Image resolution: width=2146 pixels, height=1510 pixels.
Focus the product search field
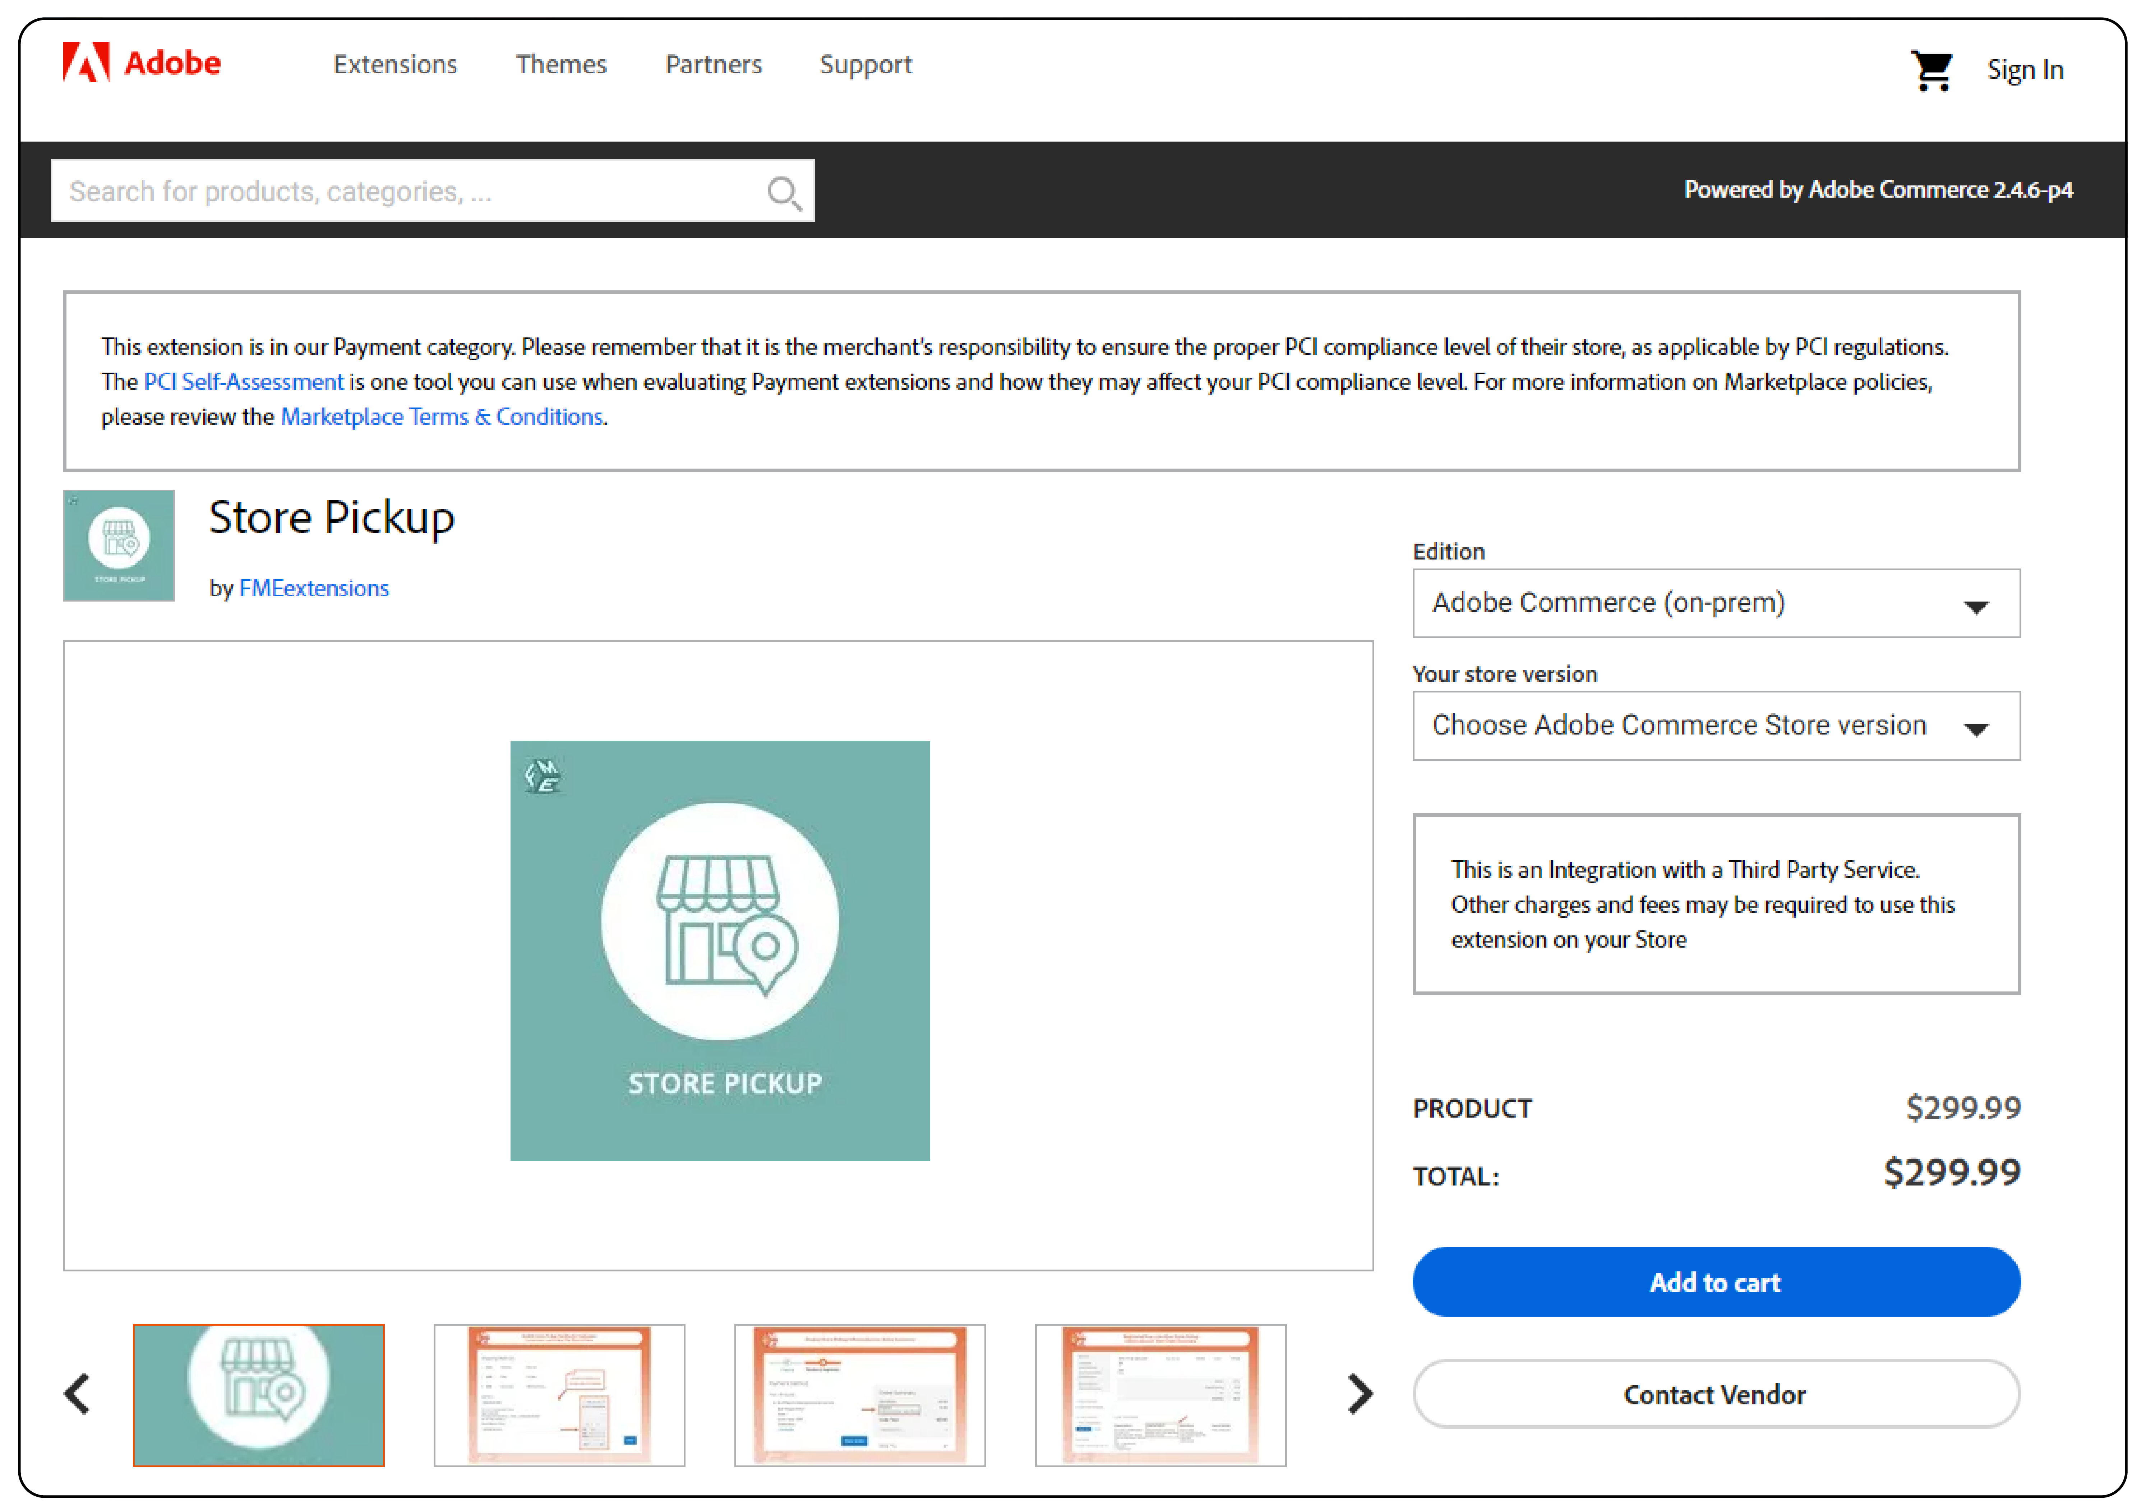point(433,191)
